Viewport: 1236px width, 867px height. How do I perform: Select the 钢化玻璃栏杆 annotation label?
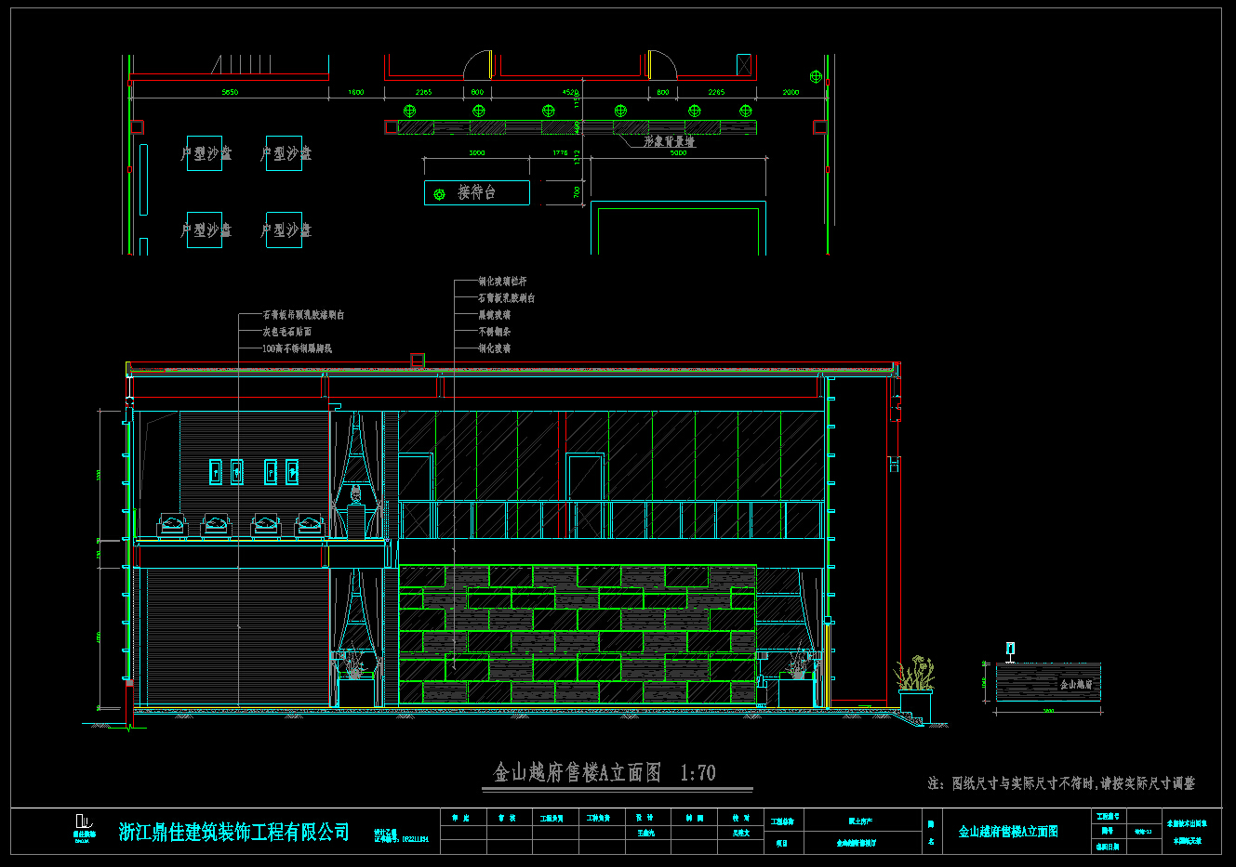503,281
